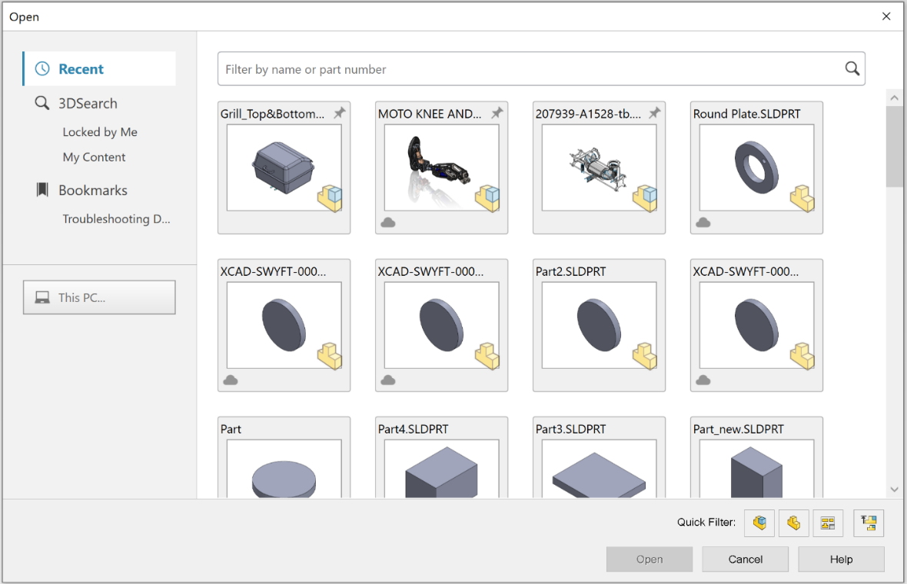Browse files with This PC button
Viewport: 907px width, 584px height.
point(99,297)
